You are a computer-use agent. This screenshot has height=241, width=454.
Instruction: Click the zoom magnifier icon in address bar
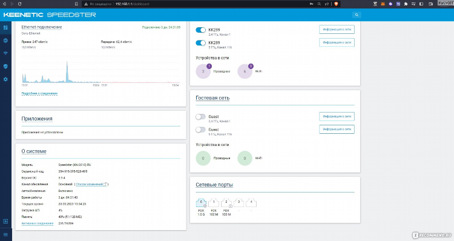pos(319,4)
